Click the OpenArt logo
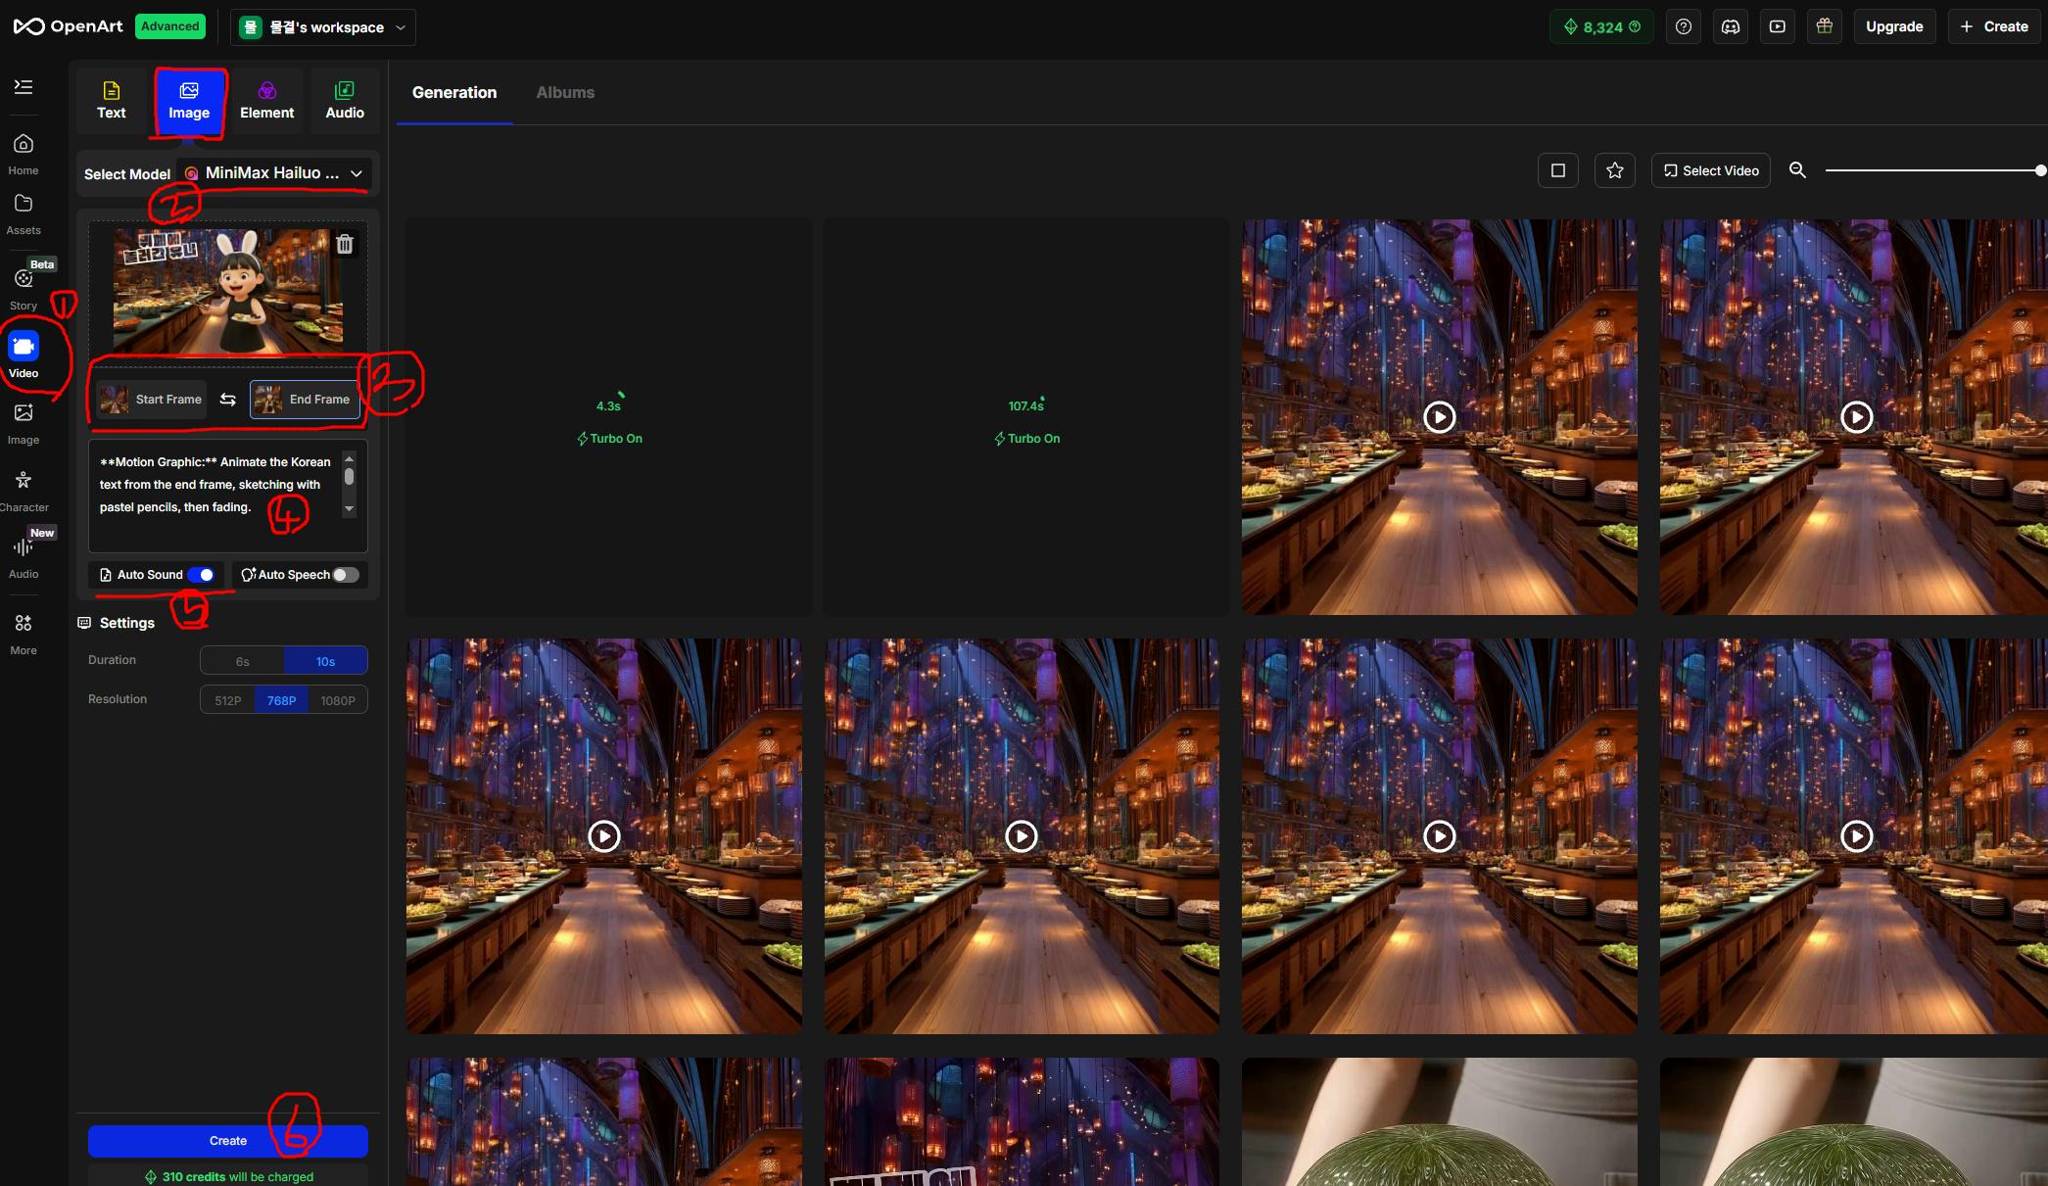The image size is (2048, 1186). tap(68, 26)
